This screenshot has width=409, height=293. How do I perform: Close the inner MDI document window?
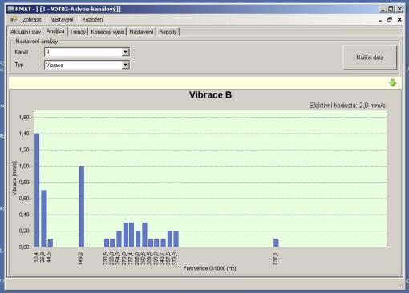click(399, 19)
